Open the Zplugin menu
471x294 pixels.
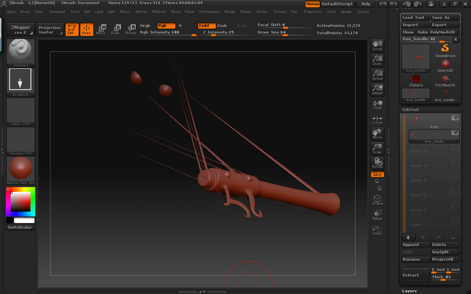click(346, 12)
